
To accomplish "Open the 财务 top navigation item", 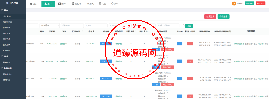I will coord(62,4).
